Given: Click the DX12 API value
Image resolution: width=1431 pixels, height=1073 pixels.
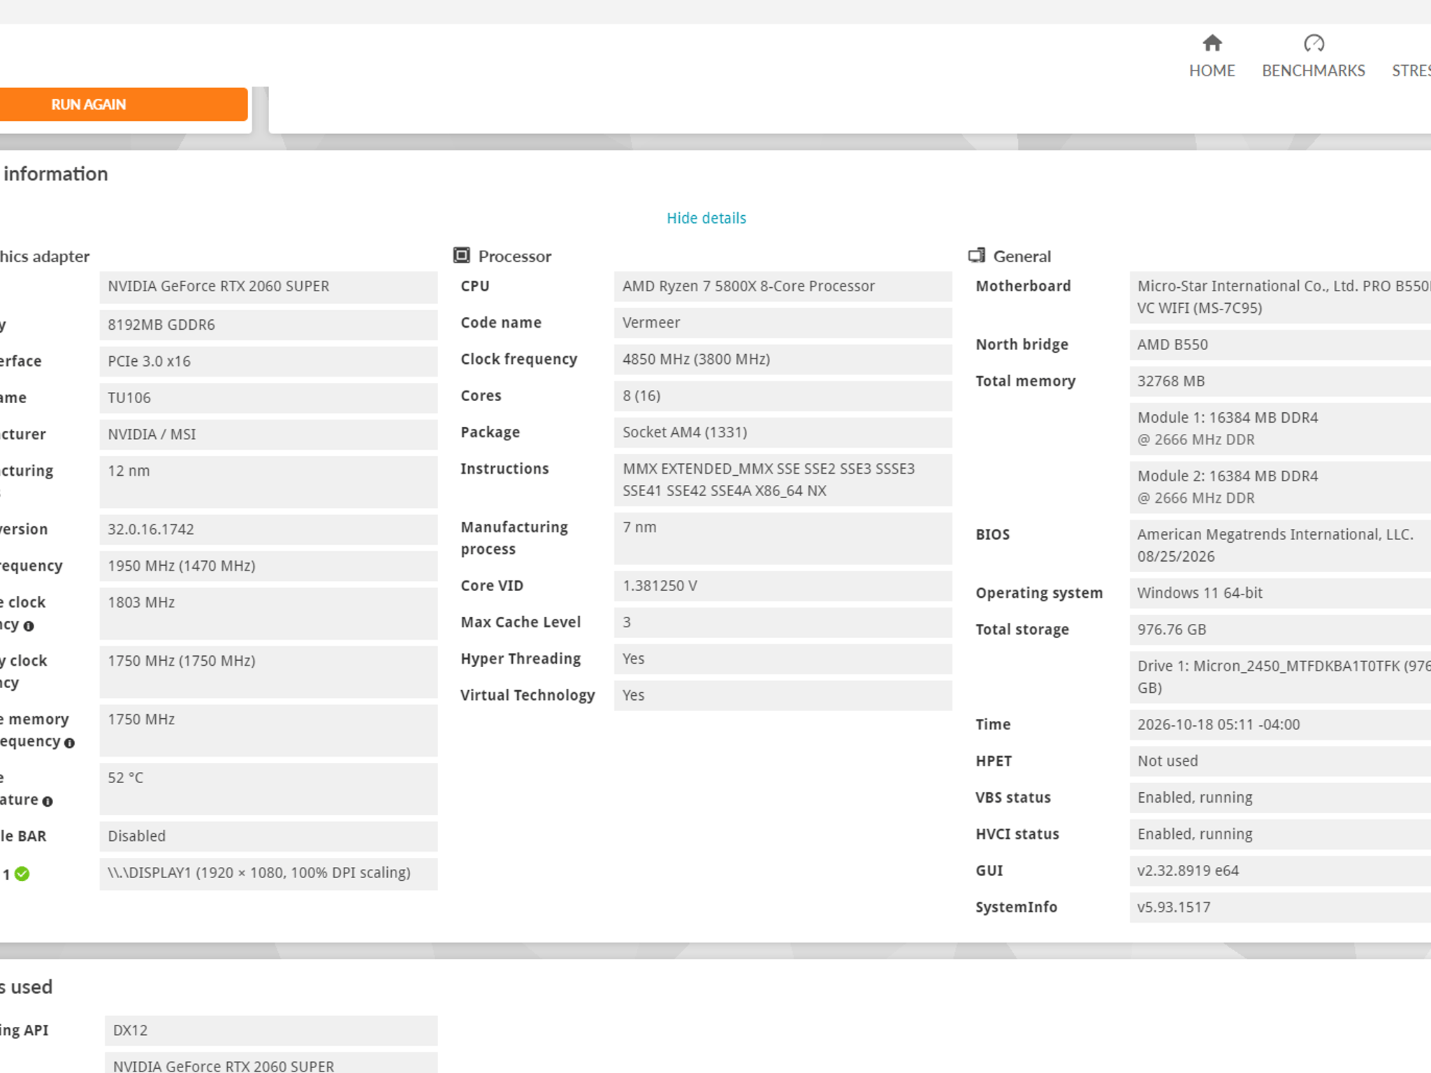Looking at the screenshot, I should 271,1031.
